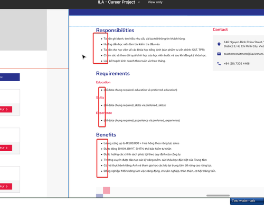Select the Skills subheading

100,97
